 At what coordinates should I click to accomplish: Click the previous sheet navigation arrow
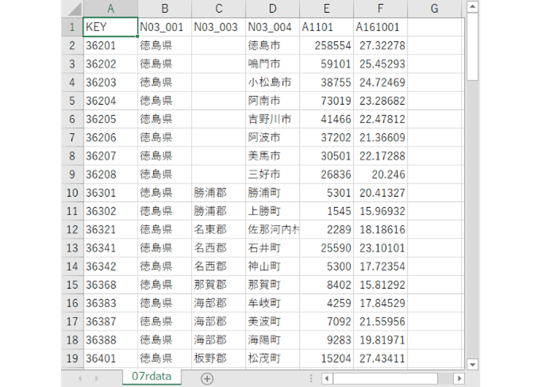click(x=80, y=378)
